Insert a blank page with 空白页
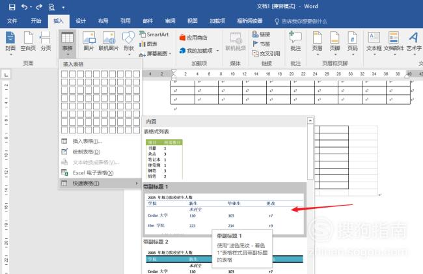Viewport: 423px width, 274px height. [x=28, y=41]
